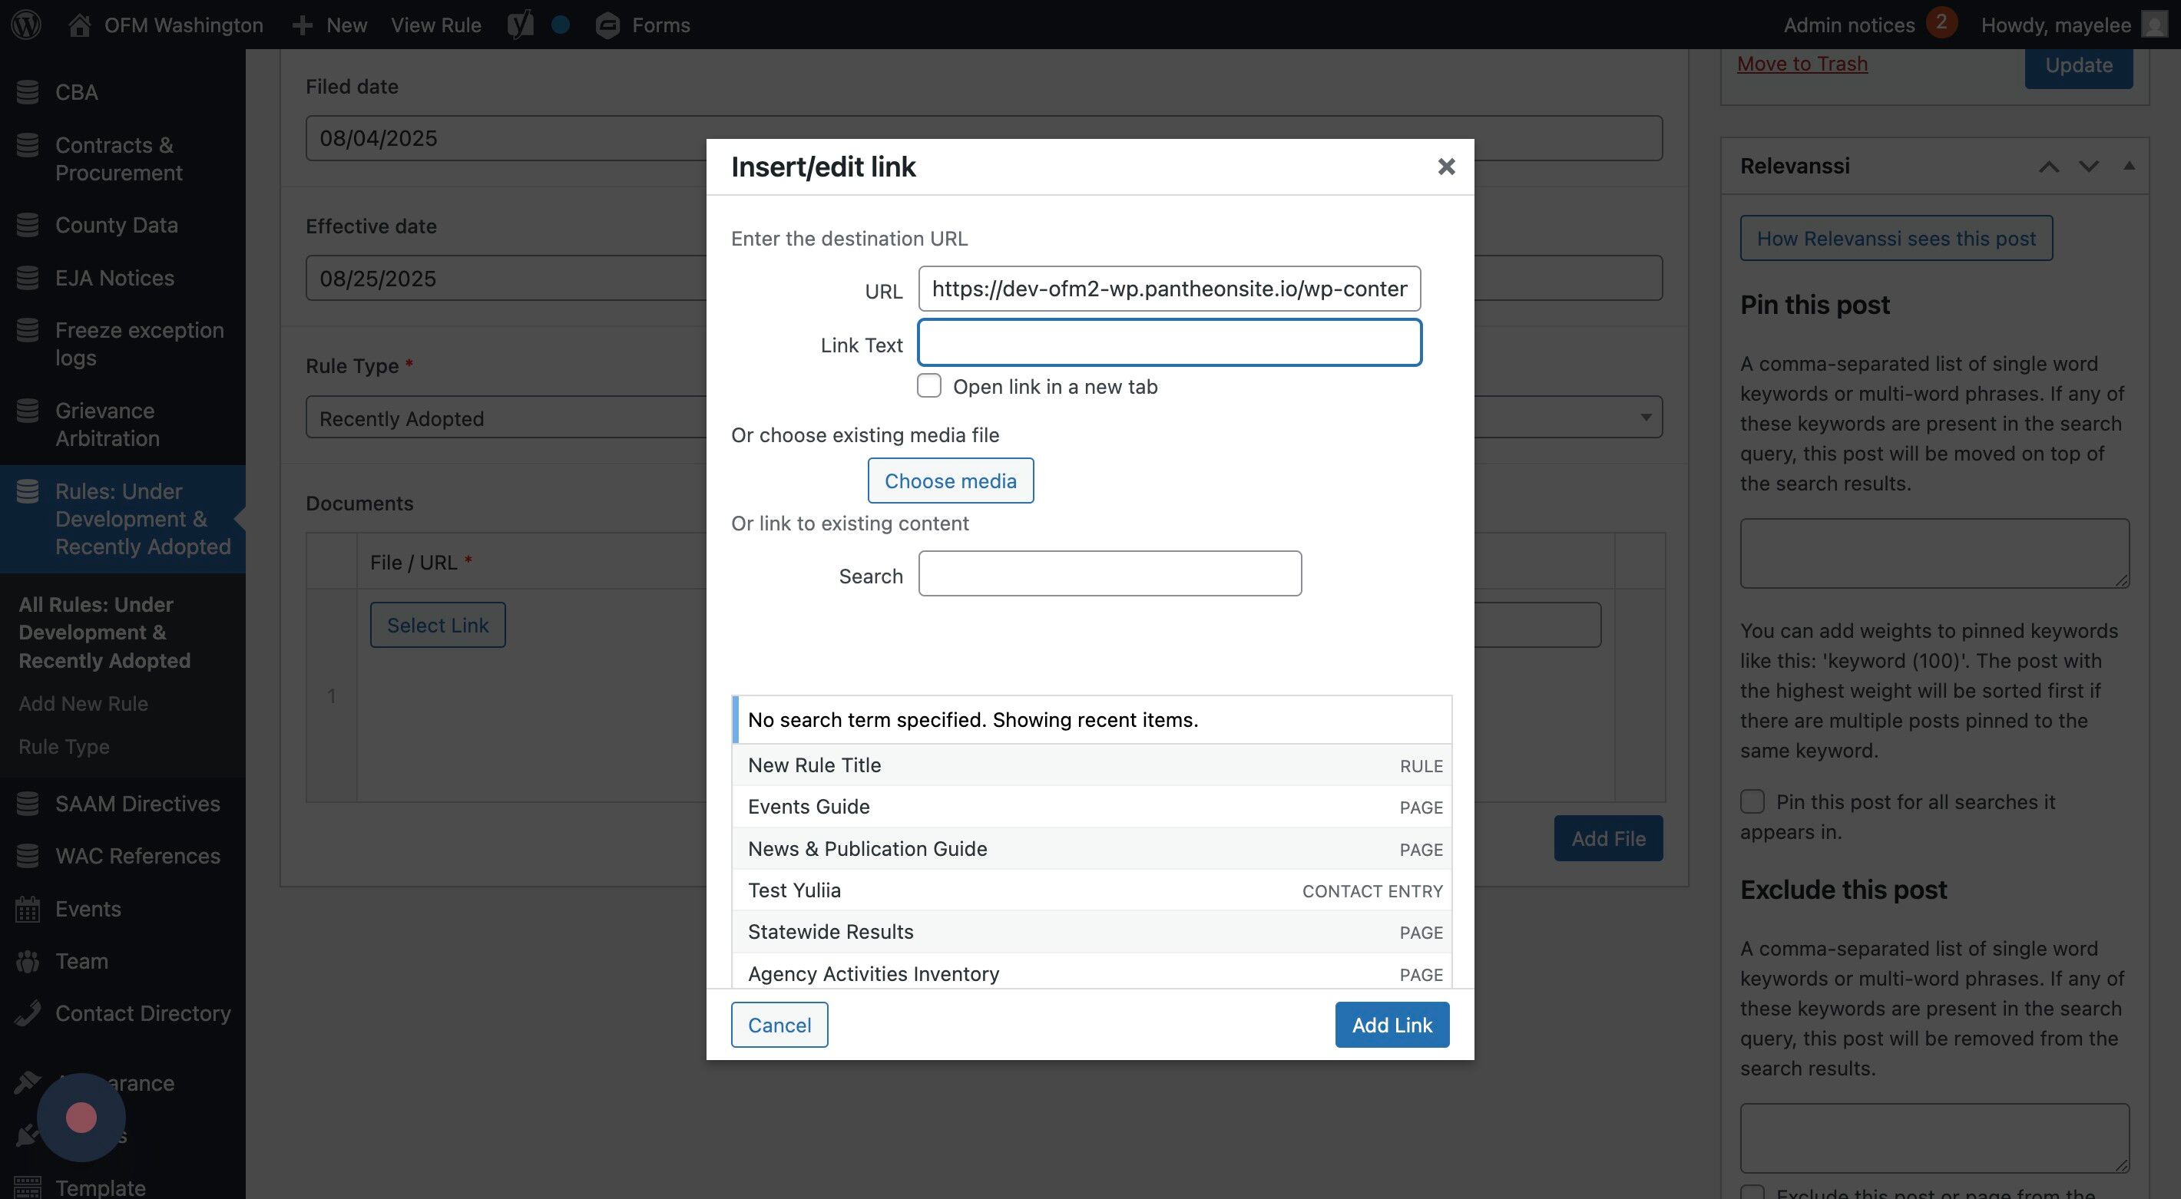Move Relevanssi panel down with chevron
This screenshot has width=2181, height=1199.
2088,166
